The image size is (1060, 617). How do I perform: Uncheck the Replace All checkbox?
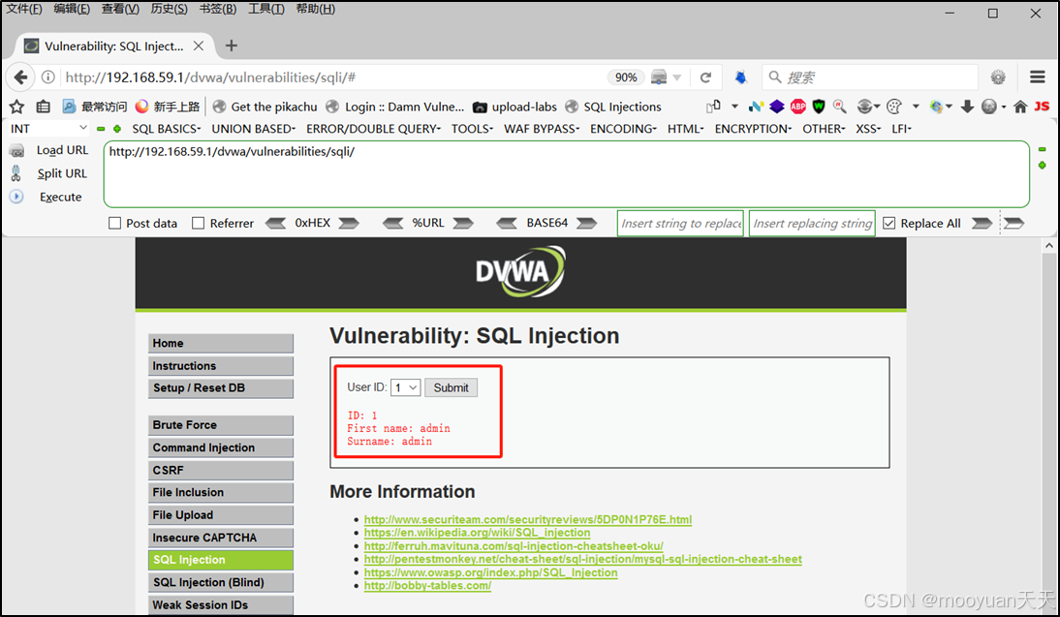[x=889, y=223]
